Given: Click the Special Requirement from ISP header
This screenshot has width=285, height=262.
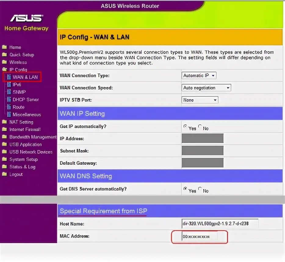Looking at the screenshot, I should pos(170,211).
